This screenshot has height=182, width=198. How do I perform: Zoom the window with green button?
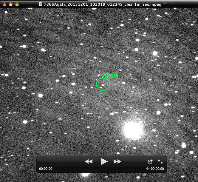click(x=17, y=4)
